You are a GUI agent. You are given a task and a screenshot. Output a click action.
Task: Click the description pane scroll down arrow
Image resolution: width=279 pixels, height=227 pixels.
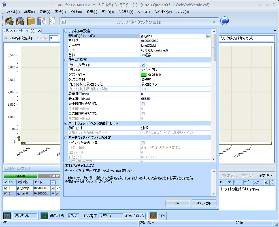click(x=214, y=194)
